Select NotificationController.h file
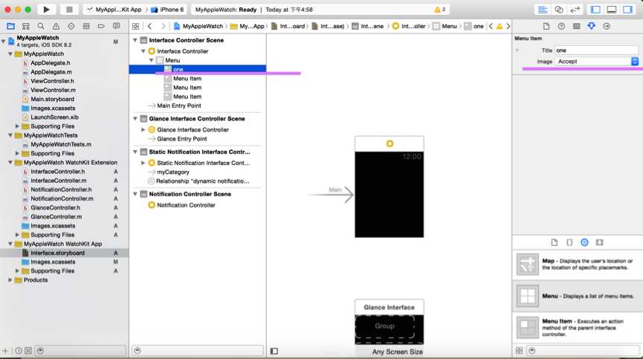The height and width of the screenshot is (359, 643). click(x=61, y=190)
